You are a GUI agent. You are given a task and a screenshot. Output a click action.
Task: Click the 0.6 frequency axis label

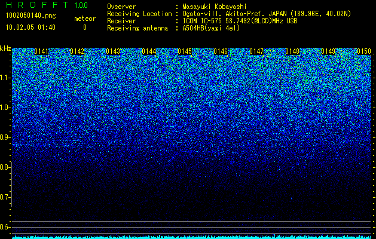pos(5,227)
